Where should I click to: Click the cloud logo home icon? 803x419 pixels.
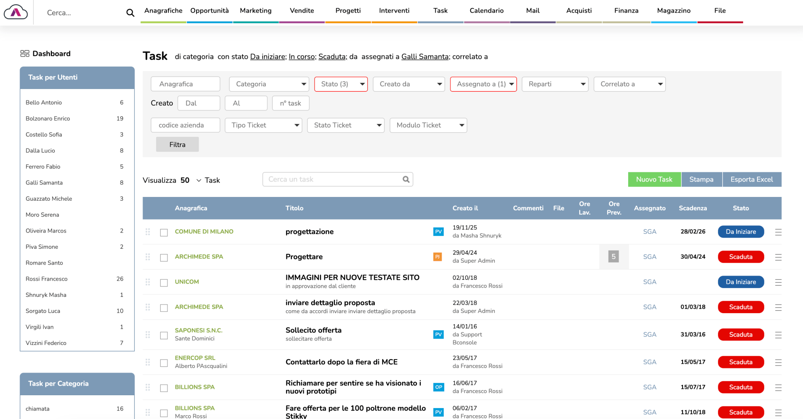(15, 13)
